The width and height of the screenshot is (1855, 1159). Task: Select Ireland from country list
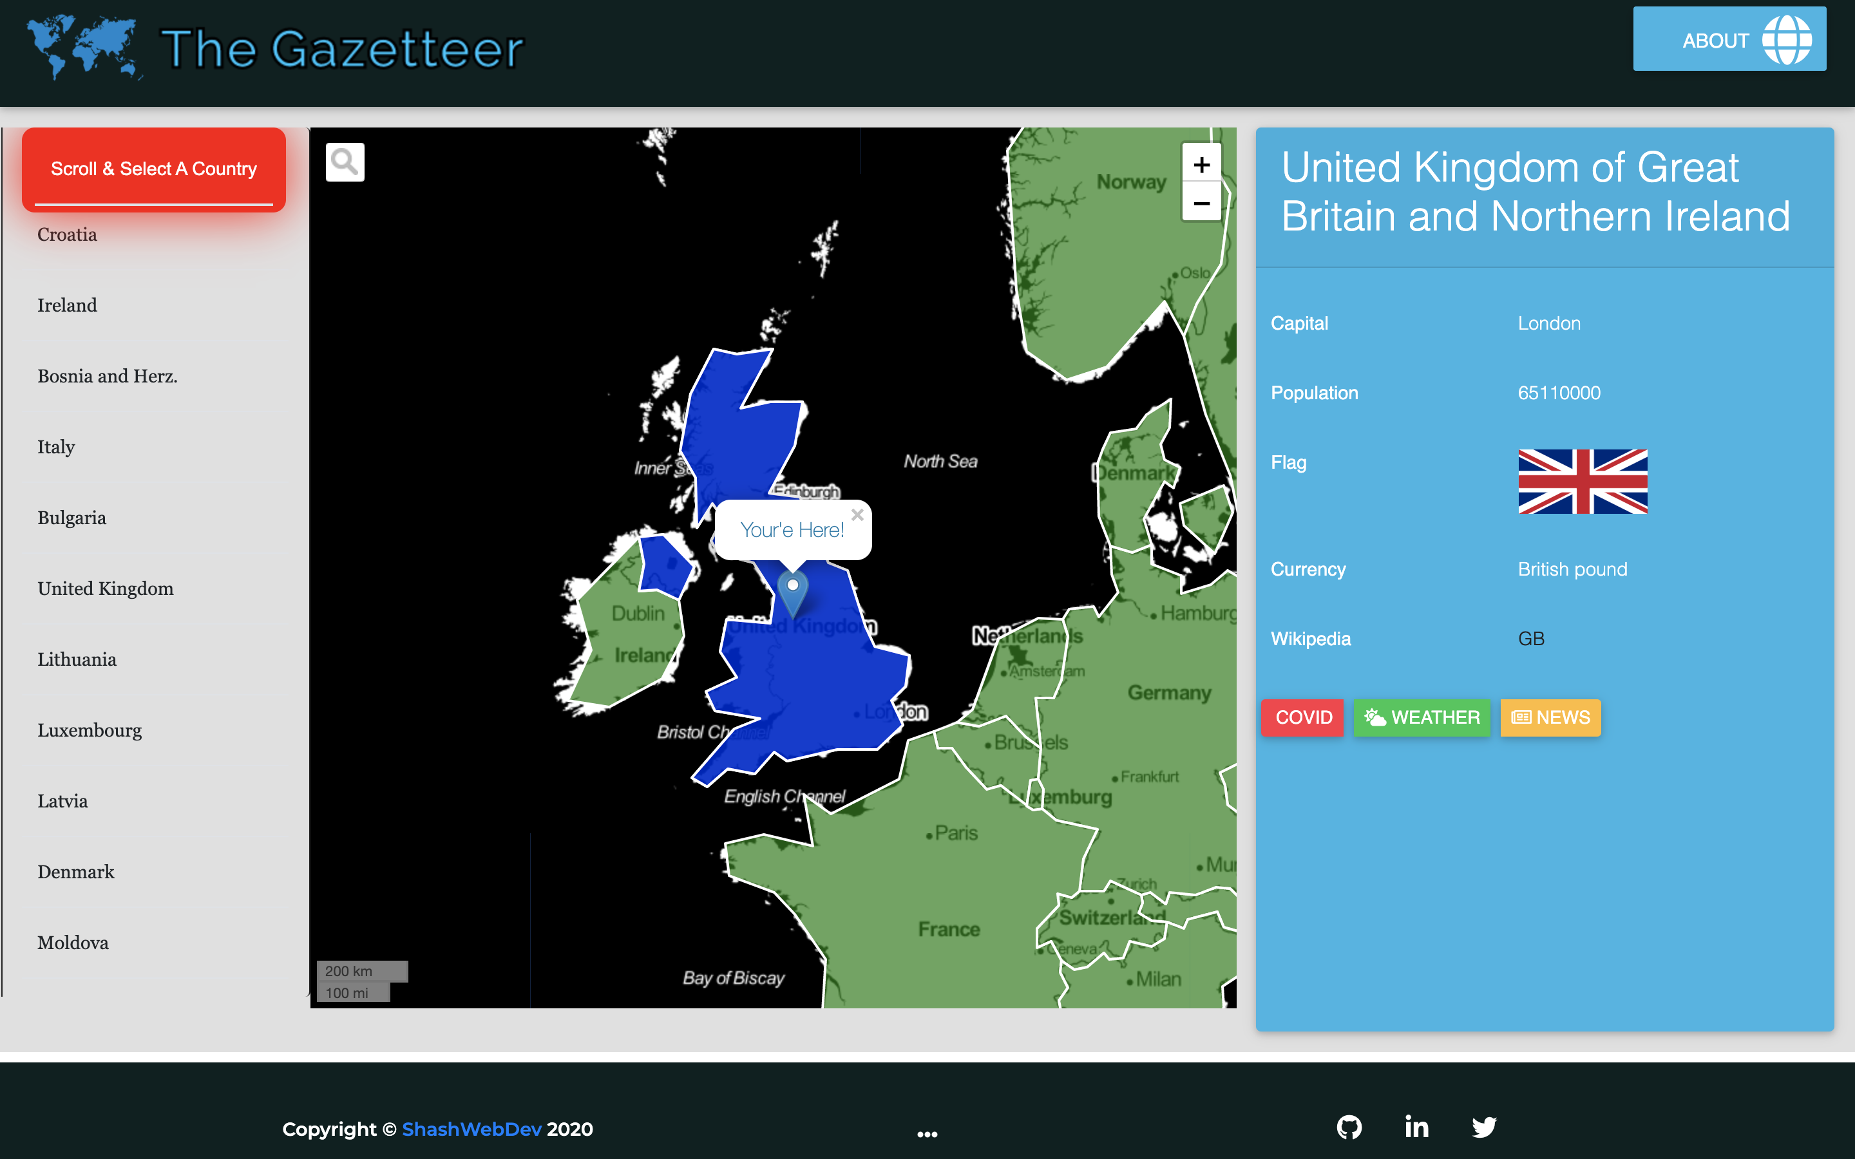(68, 305)
